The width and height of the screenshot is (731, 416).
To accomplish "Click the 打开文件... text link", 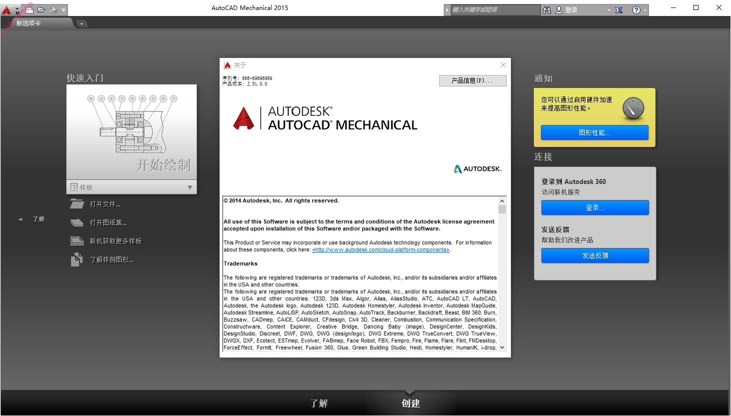I will click(105, 204).
